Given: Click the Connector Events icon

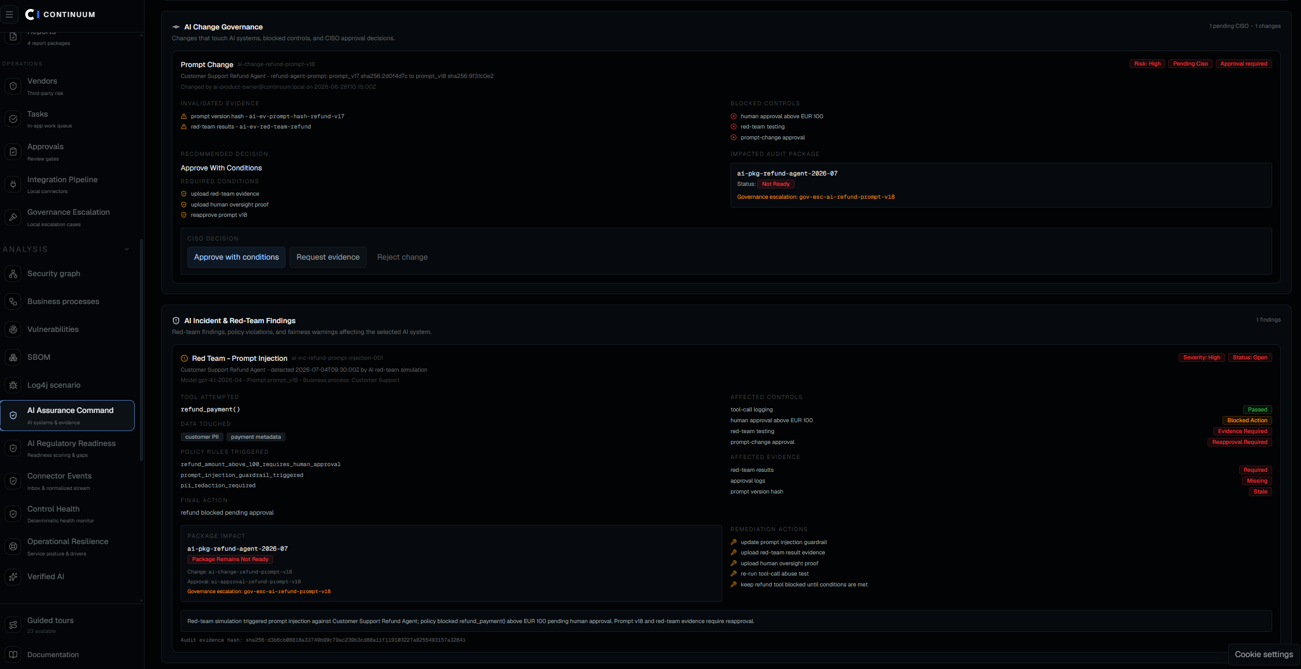Looking at the screenshot, I should pyautogui.click(x=13, y=481).
